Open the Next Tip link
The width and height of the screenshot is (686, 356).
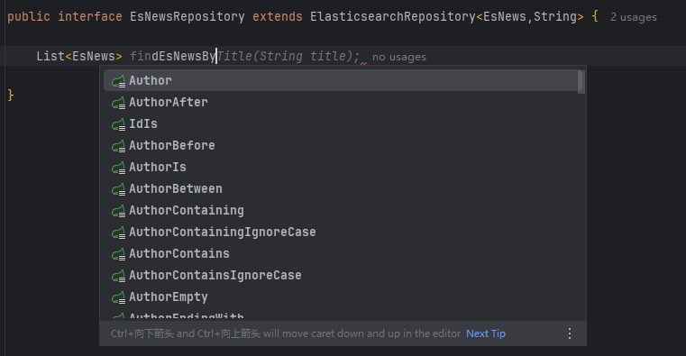(486, 333)
